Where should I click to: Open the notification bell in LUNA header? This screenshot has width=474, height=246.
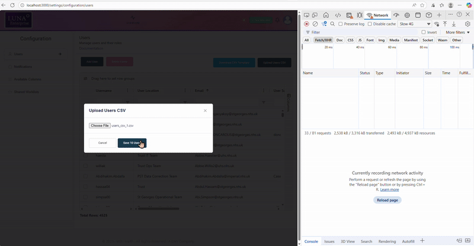pyautogui.click(x=277, y=20)
